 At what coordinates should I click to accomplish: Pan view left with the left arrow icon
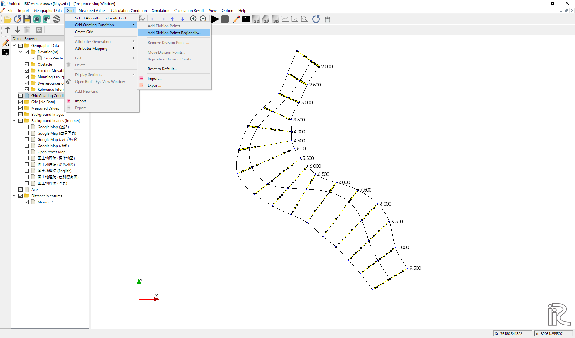click(153, 19)
